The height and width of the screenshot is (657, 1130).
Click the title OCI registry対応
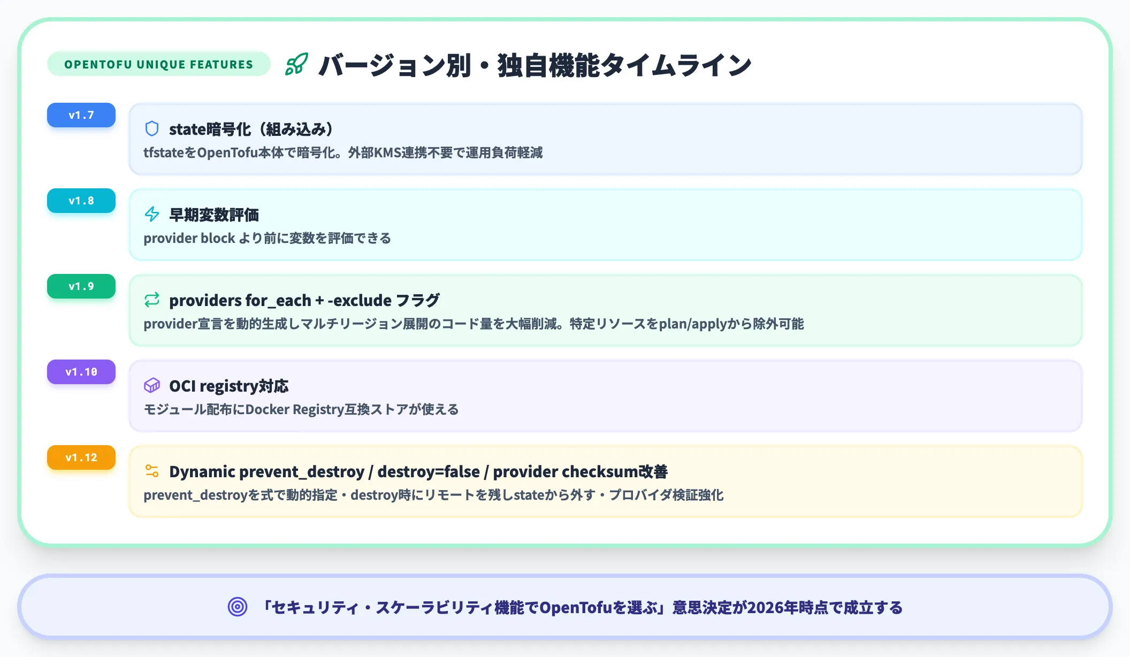click(x=229, y=386)
